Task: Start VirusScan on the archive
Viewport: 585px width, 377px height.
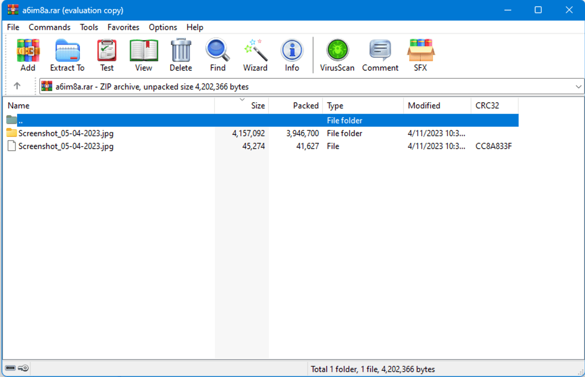Action: [337, 55]
